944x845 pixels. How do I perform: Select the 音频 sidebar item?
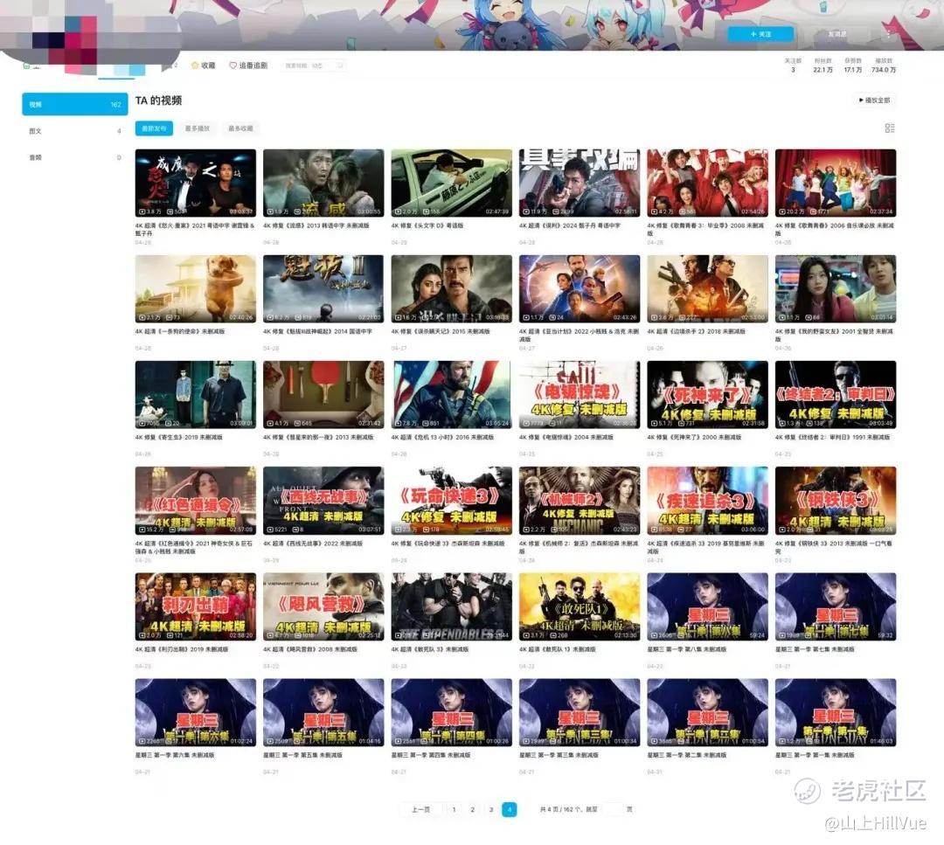[74, 157]
